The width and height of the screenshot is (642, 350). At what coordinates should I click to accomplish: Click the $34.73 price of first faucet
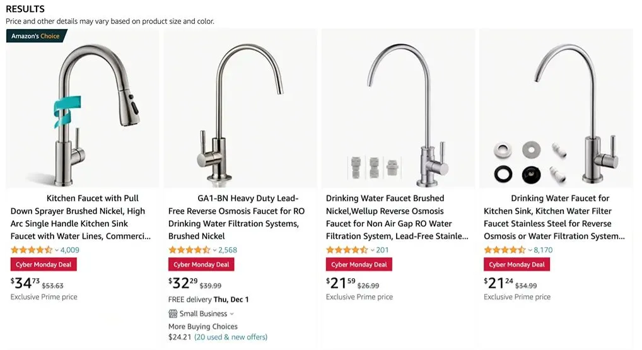[25, 283]
